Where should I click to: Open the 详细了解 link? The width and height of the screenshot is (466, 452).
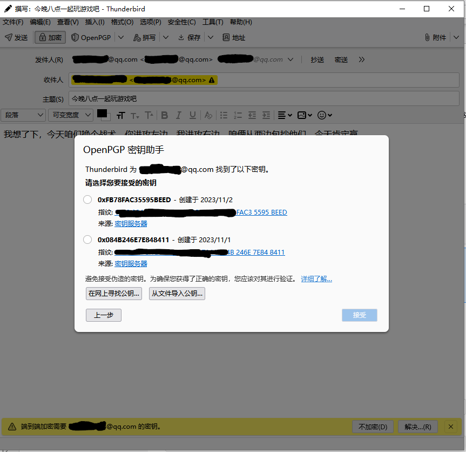pyautogui.click(x=316, y=279)
